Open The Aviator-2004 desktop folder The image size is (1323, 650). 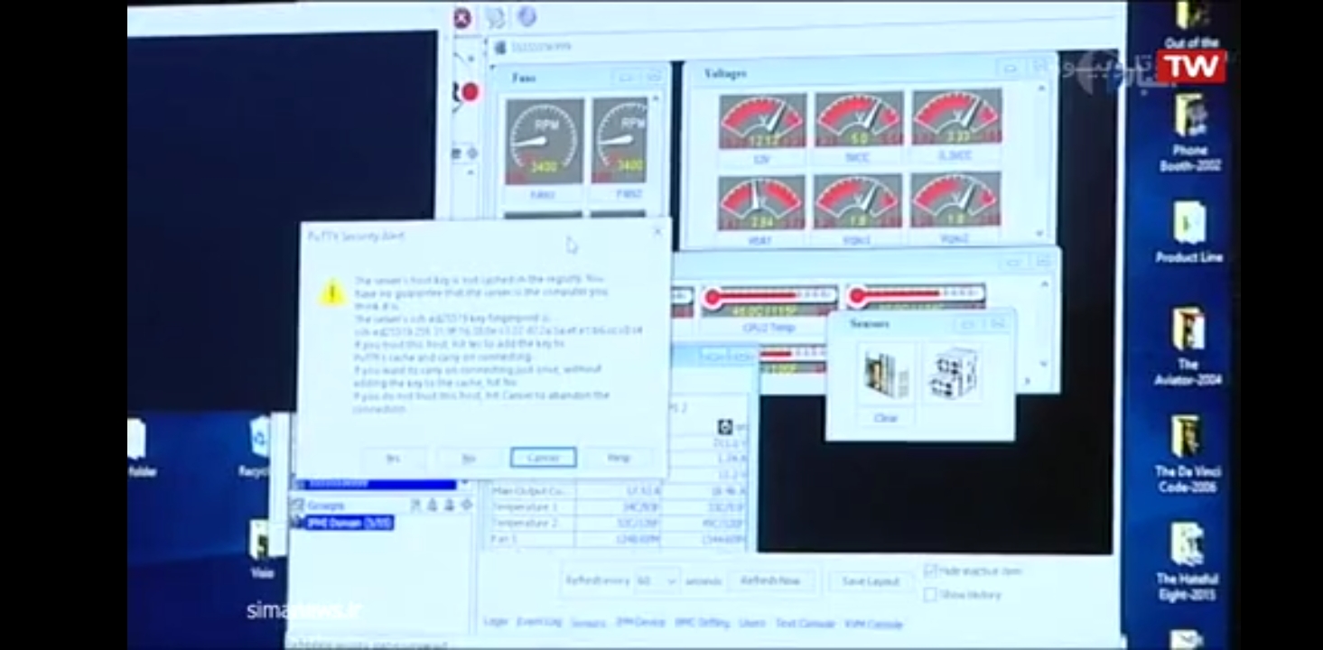coord(1188,345)
